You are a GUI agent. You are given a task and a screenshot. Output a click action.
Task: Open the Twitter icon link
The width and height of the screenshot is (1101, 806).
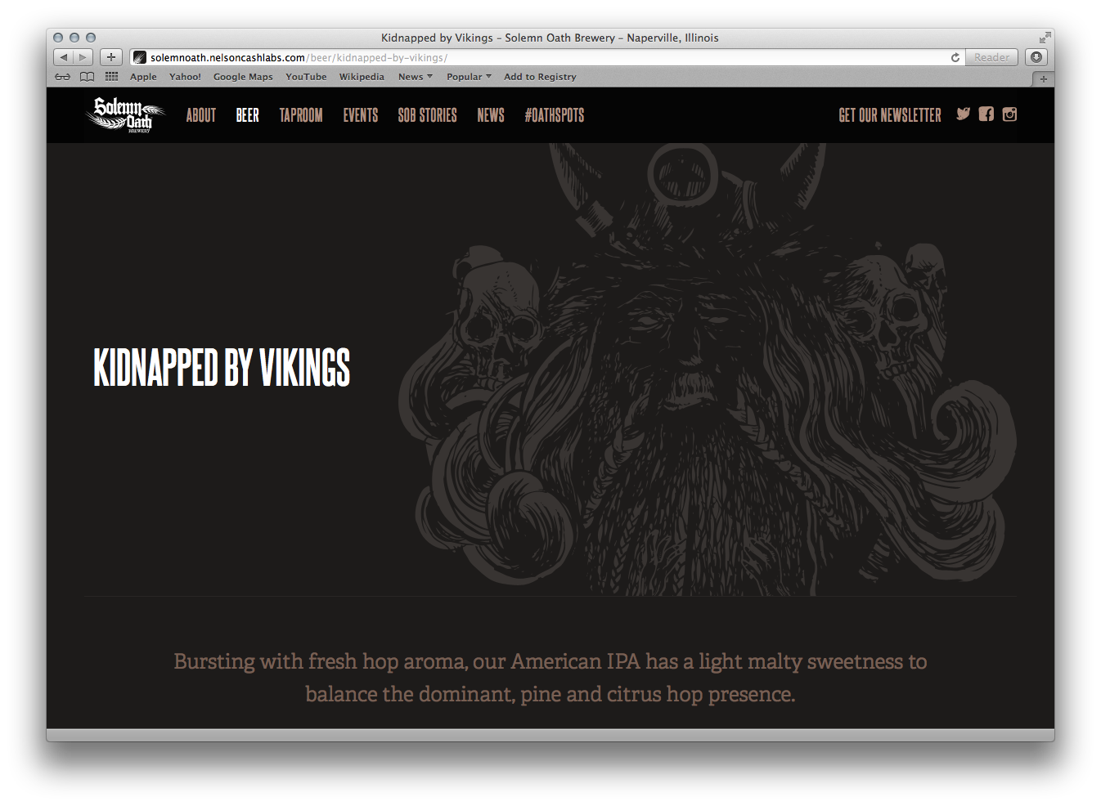(x=963, y=114)
